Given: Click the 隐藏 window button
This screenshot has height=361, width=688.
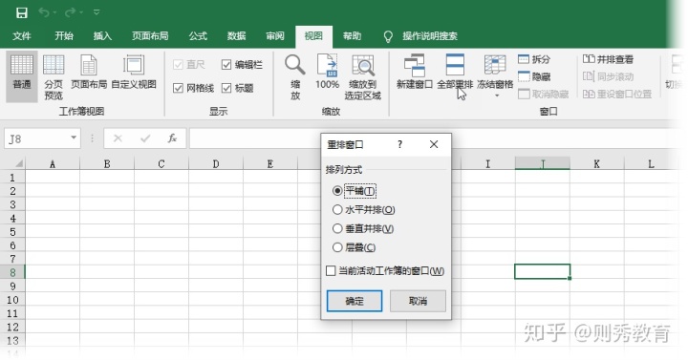Looking at the screenshot, I should pos(534,76).
